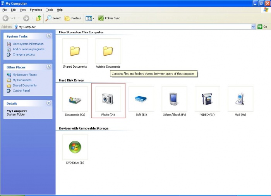The height and width of the screenshot is (196, 271).
Task: Collapse the System Tasks panel
Action: coord(48,36)
